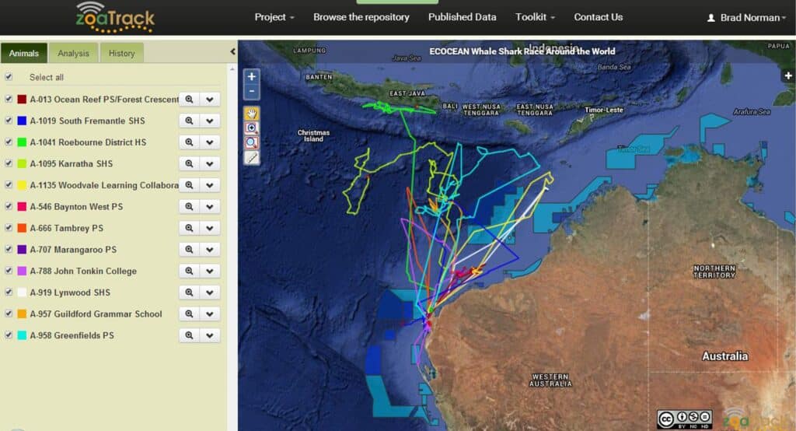Expand A-958 Greenfields PS details arrow
The width and height of the screenshot is (796, 431).
pos(210,335)
